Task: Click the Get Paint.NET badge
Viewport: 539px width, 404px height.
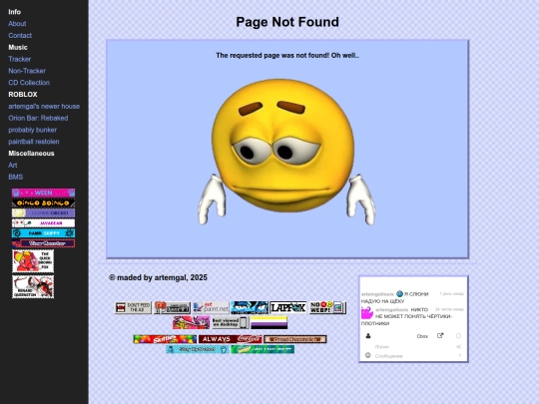Action: (211, 308)
